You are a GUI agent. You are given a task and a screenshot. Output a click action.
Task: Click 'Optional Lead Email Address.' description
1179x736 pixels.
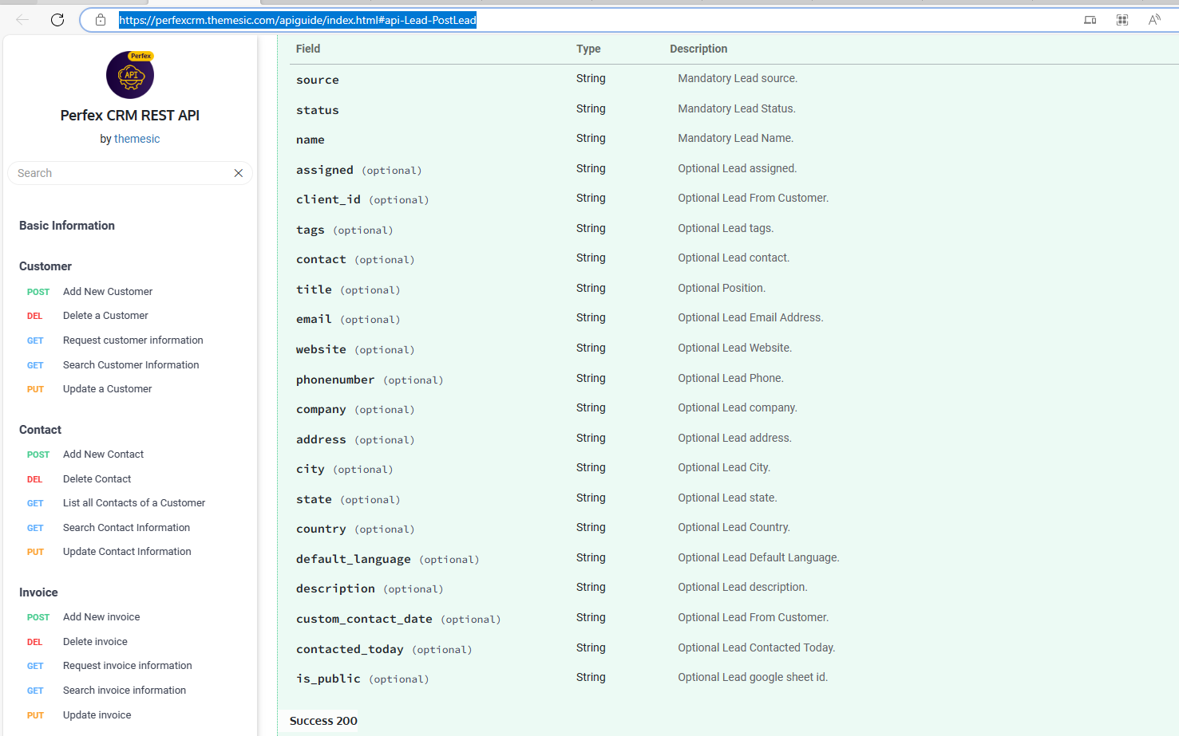pyautogui.click(x=750, y=317)
